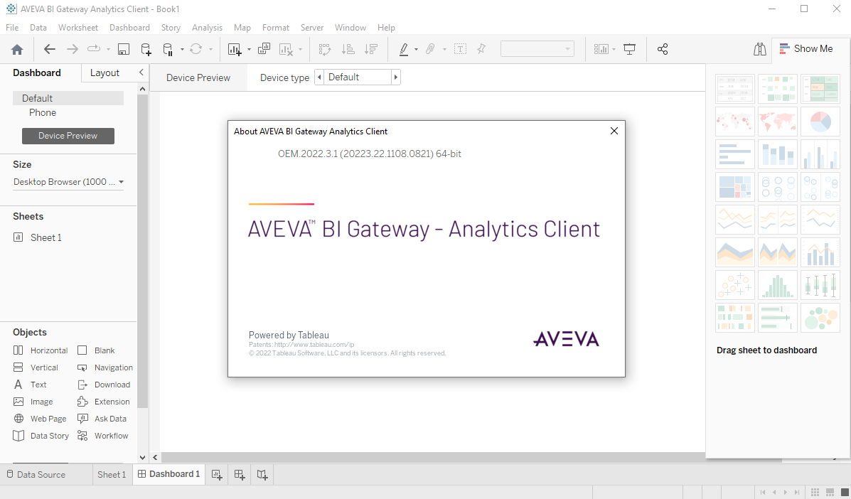The image size is (851, 499).
Task: Select Sheet 1 in Sheets list
Action: coord(38,237)
